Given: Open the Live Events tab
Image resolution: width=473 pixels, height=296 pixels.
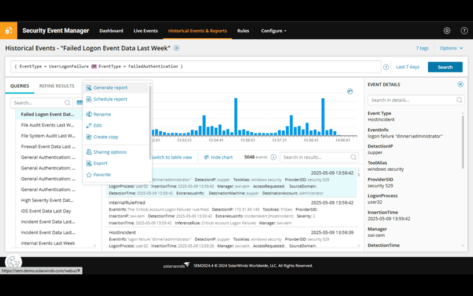Looking at the screenshot, I should point(145,31).
